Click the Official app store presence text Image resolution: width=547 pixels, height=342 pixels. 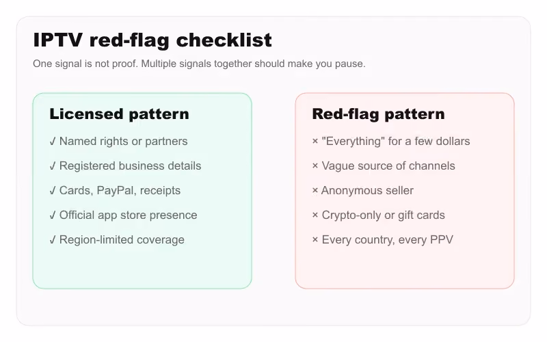129,215
